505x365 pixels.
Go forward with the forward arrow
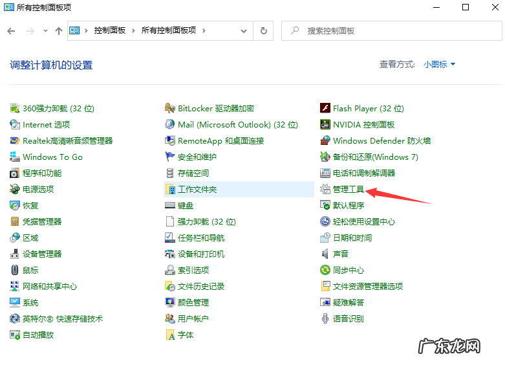(30, 31)
